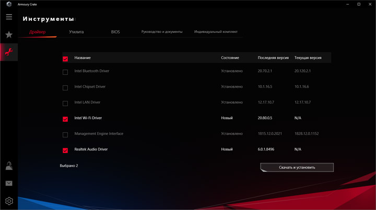Open the hamburger navigation menu

[x=9, y=17]
